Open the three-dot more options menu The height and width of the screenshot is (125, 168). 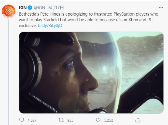[161, 7]
